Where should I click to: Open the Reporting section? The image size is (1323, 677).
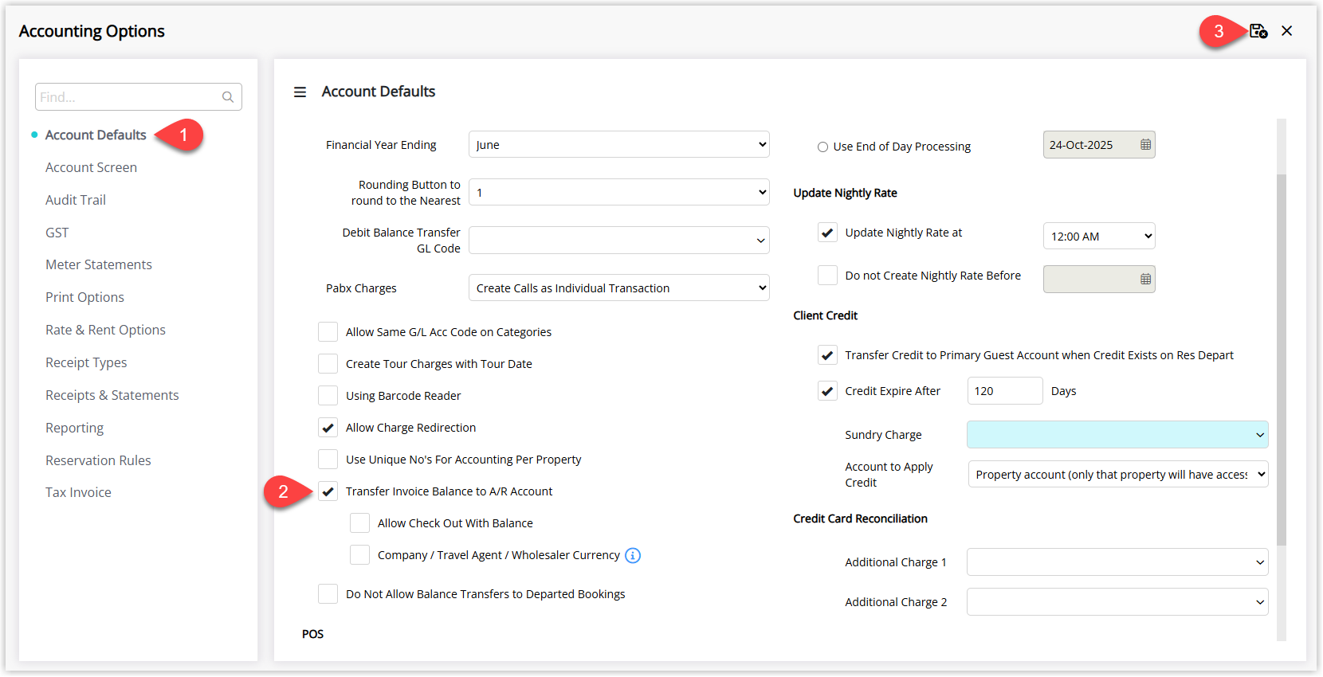click(74, 428)
